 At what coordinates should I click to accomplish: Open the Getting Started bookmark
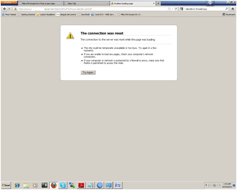[26, 14]
